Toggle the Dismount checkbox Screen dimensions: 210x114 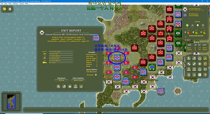coord(96,75)
